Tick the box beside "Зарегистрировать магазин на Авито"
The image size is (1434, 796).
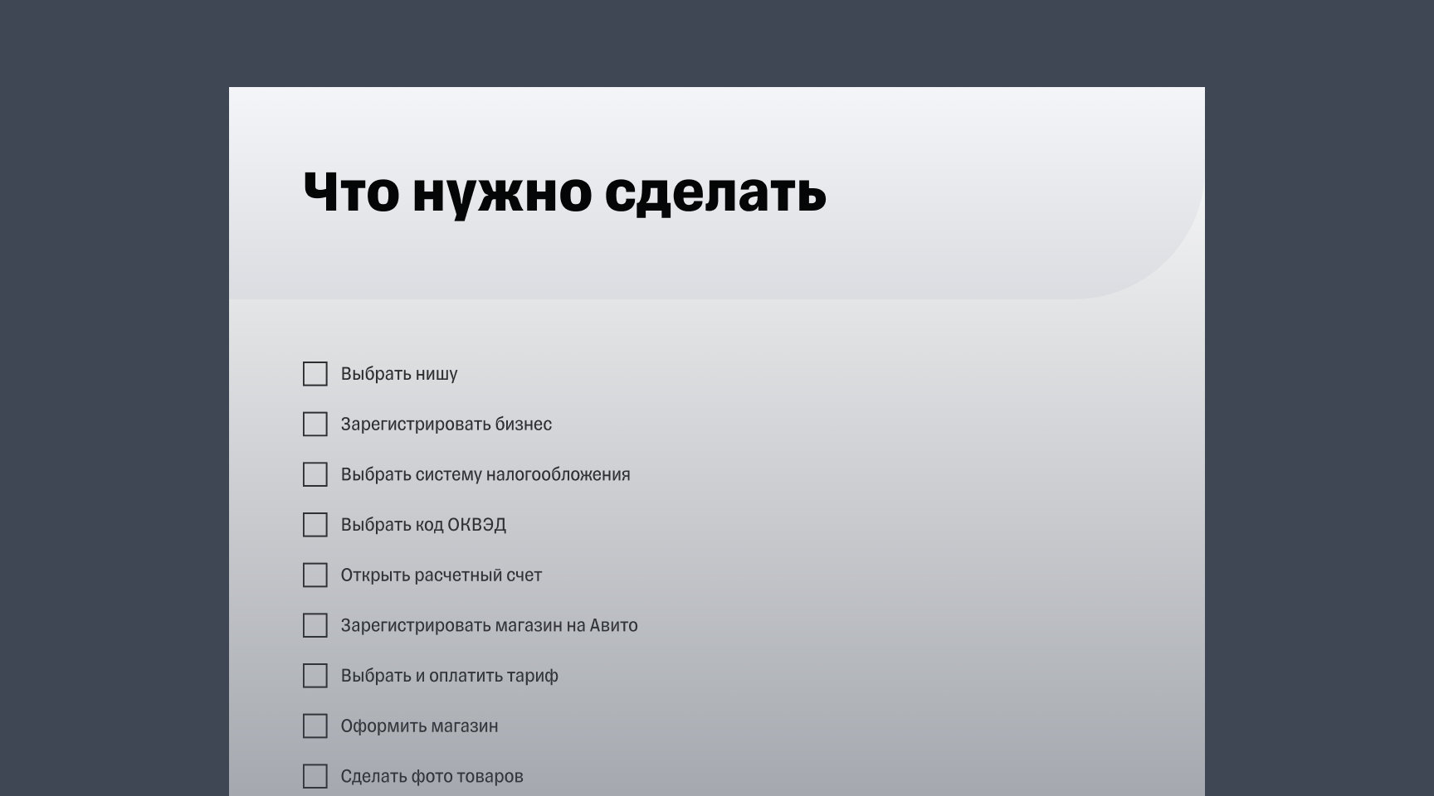(x=315, y=625)
